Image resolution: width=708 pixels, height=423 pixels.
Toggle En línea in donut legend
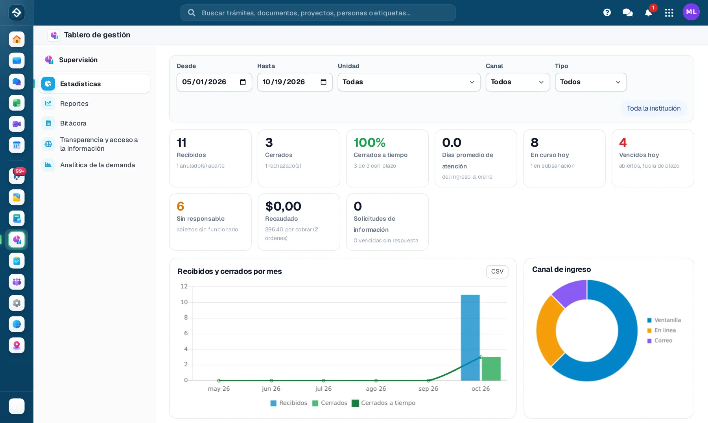coord(662,330)
